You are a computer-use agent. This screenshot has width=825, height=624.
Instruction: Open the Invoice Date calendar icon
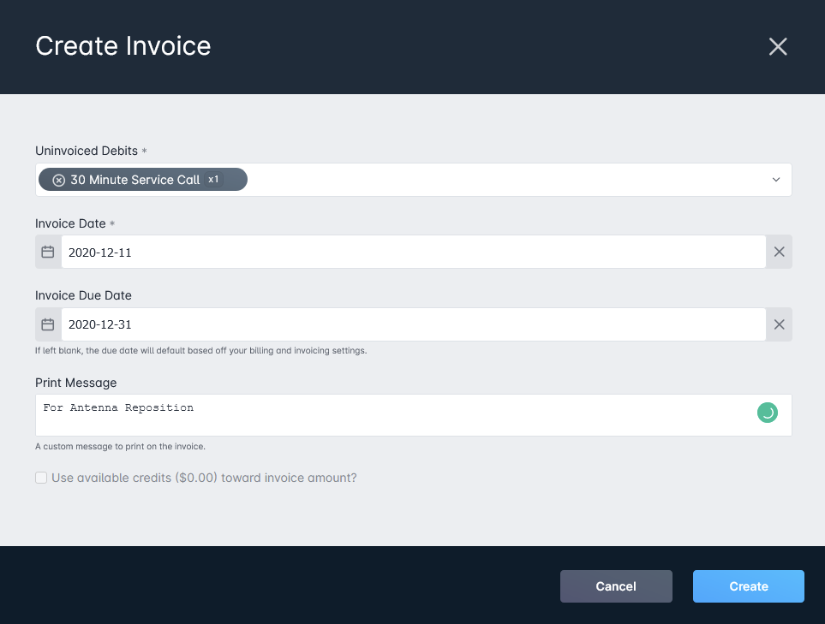[x=48, y=252]
